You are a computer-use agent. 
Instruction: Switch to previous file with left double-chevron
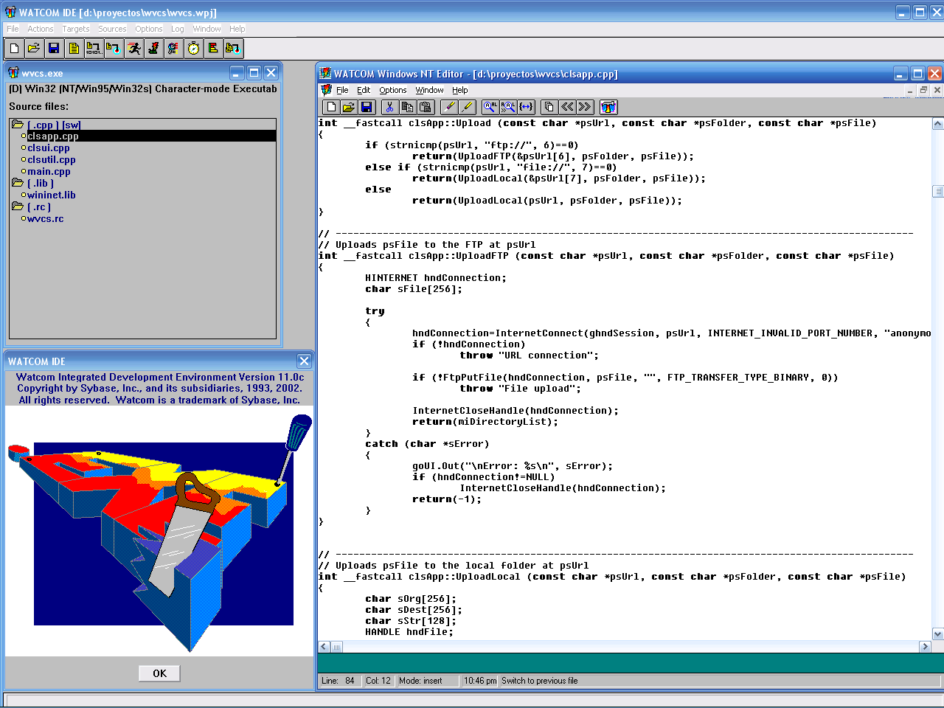coord(567,107)
